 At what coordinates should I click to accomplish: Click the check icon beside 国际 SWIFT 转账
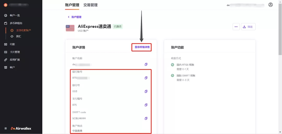pyautogui.click(x=173, y=76)
